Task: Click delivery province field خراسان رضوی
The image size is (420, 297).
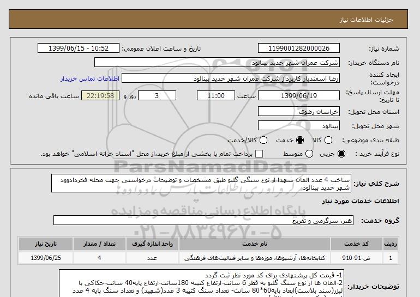Action: point(299,111)
